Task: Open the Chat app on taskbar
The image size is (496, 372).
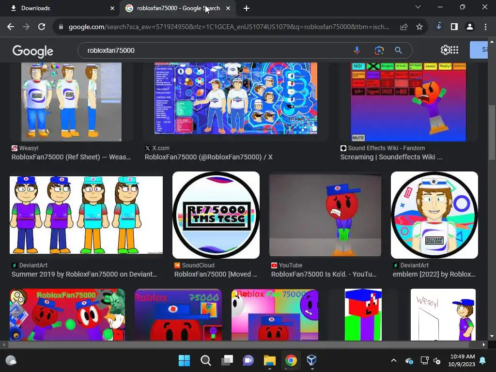Action: pyautogui.click(x=248, y=360)
